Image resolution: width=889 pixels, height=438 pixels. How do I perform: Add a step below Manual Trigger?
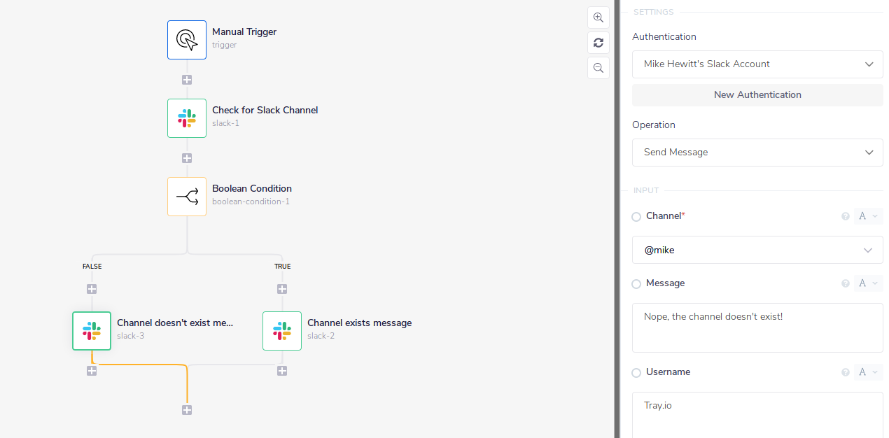click(187, 80)
